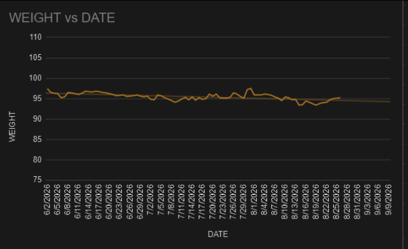
Task: Select the 6/8/2026 date label
Action: (67, 200)
